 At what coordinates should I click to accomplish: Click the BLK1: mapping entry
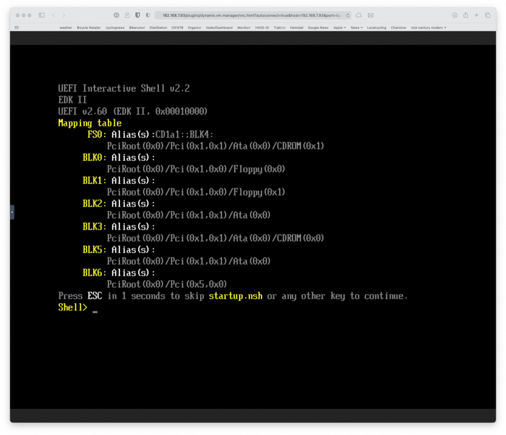(x=94, y=180)
